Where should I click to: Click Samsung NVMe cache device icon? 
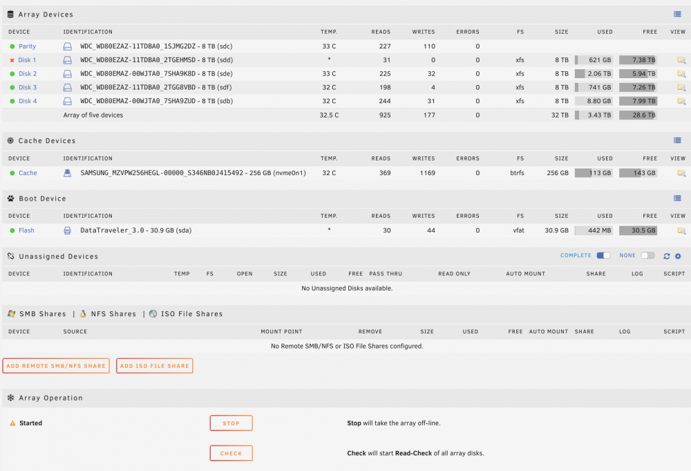coord(68,173)
